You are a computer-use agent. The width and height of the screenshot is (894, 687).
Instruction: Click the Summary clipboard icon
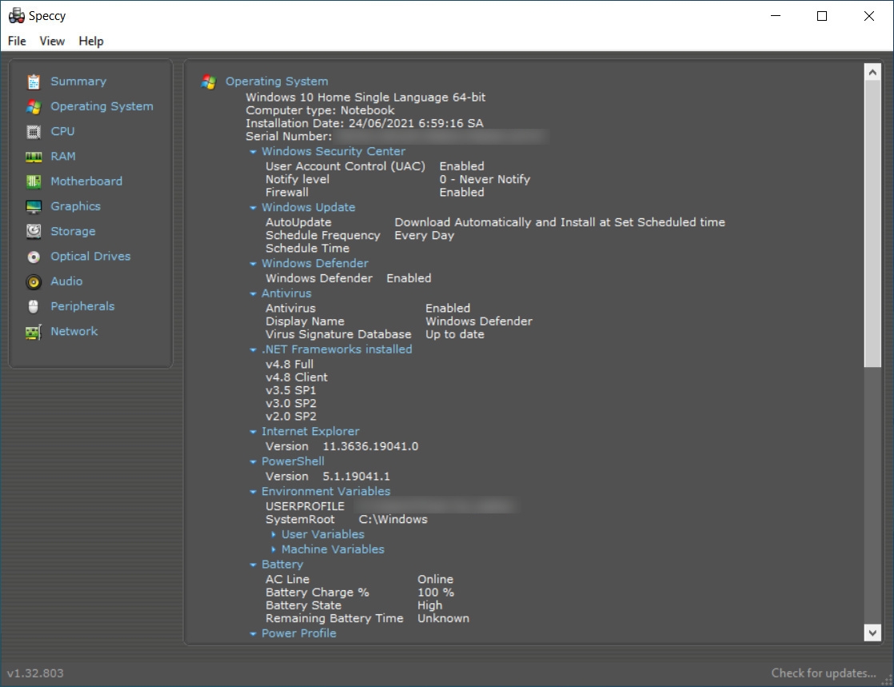tap(34, 82)
